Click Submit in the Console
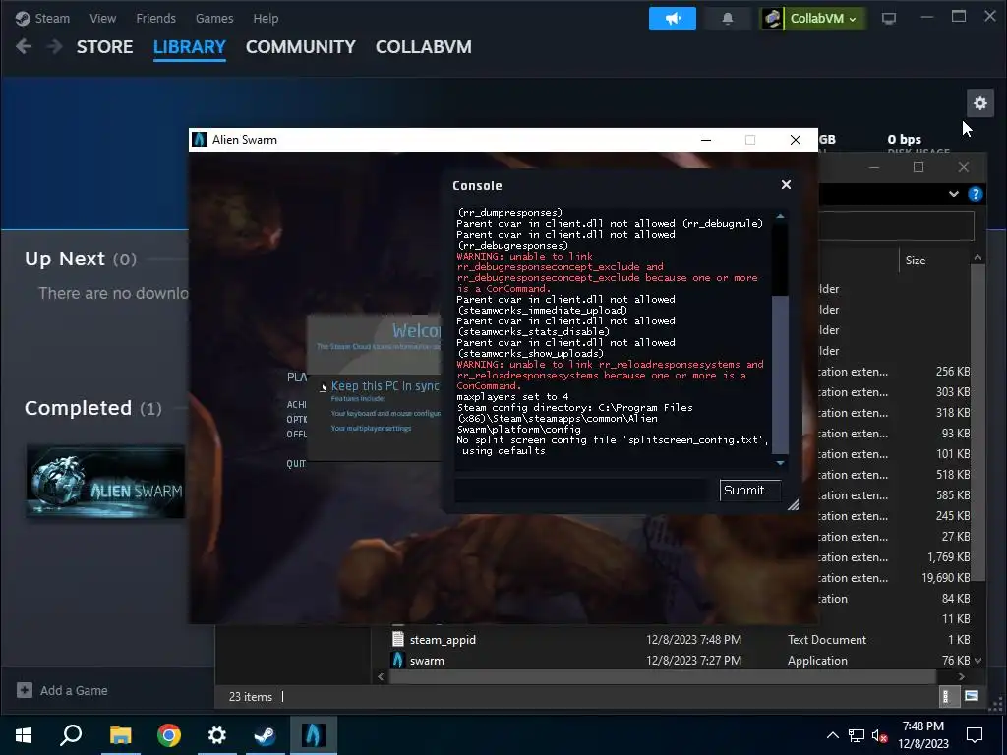The image size is (1007, 755). (x=750, y=491)
